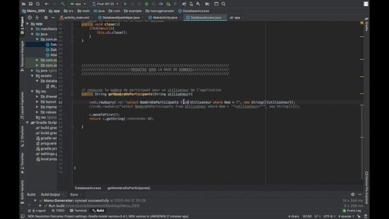Expand the manifests folder
The height and width of the screenshot is (219, 389).
pyautogui.click(x=32, y=29)
